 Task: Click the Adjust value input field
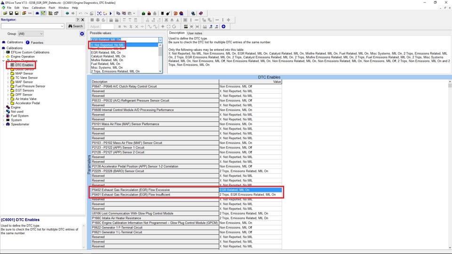pyautogui.click(x=107, y=26)
